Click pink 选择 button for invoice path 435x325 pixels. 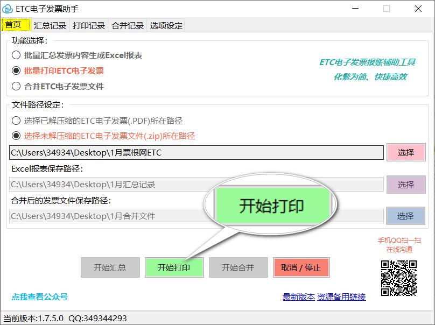coord(406,152)
